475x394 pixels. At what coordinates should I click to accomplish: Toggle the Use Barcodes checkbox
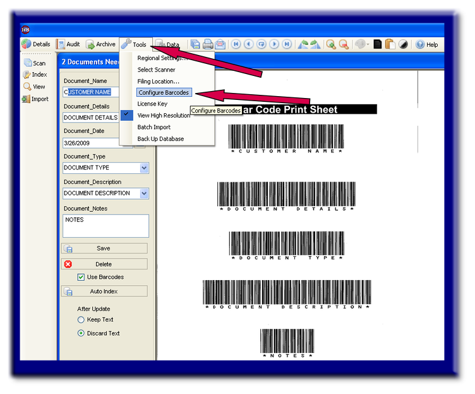(81, 277)
